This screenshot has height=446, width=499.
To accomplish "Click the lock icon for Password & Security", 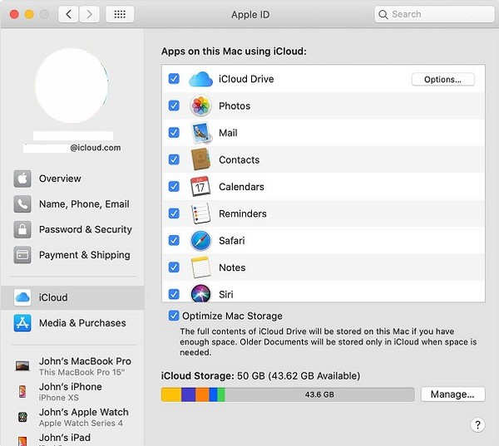I will 22,229.
